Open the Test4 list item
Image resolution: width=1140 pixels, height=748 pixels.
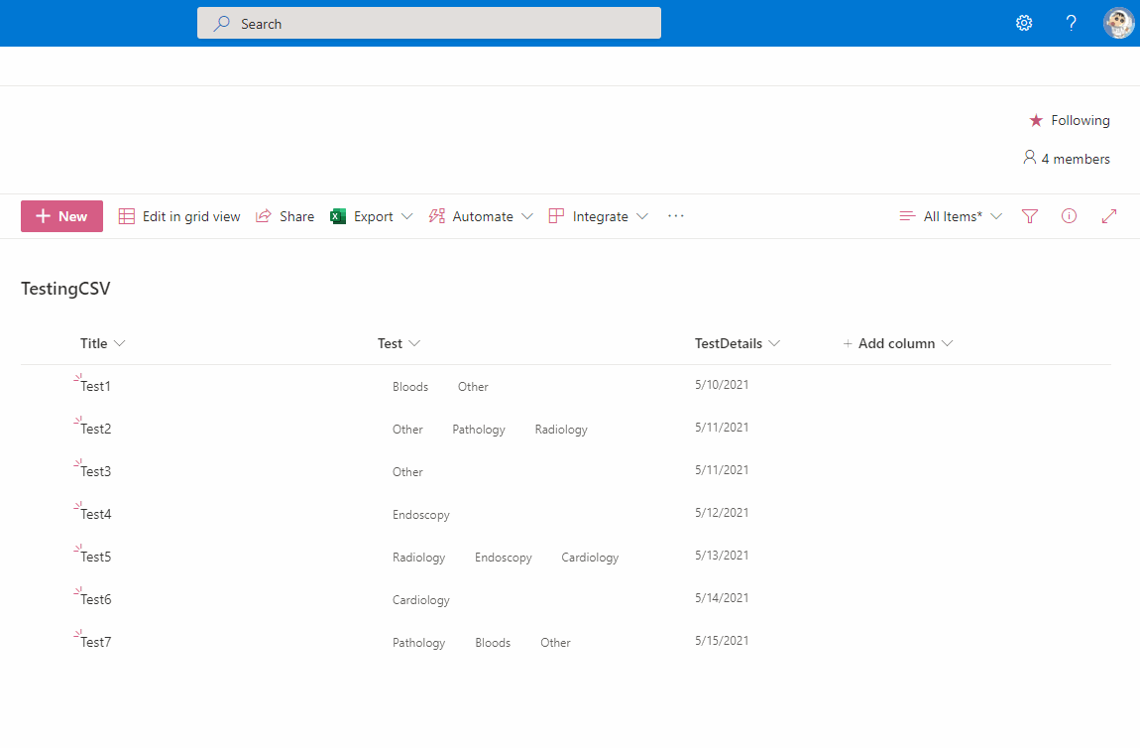[x=95, y=514]
